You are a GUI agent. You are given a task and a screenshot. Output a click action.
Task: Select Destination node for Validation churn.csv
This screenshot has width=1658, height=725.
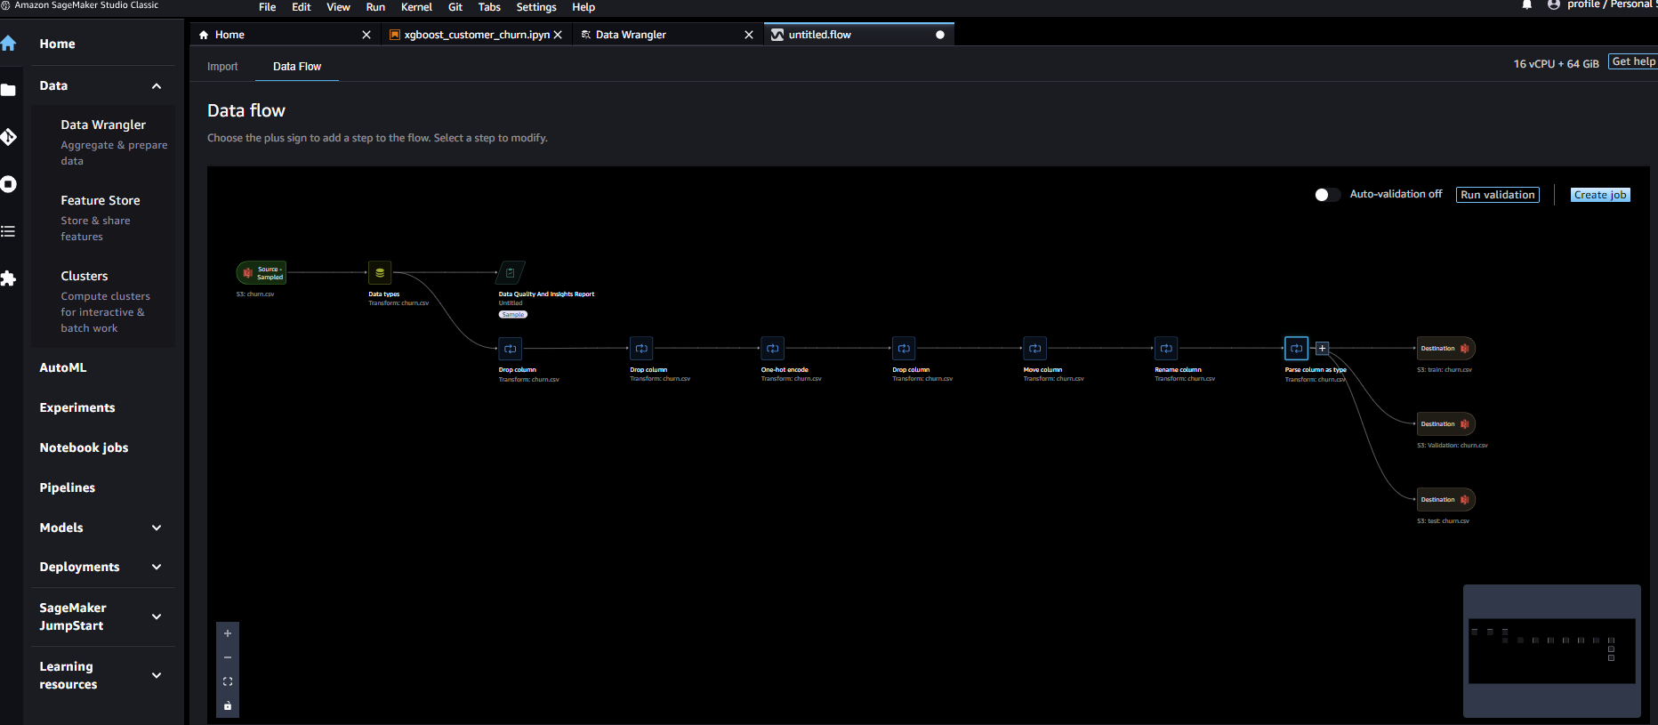click(x=1445, y=424)
